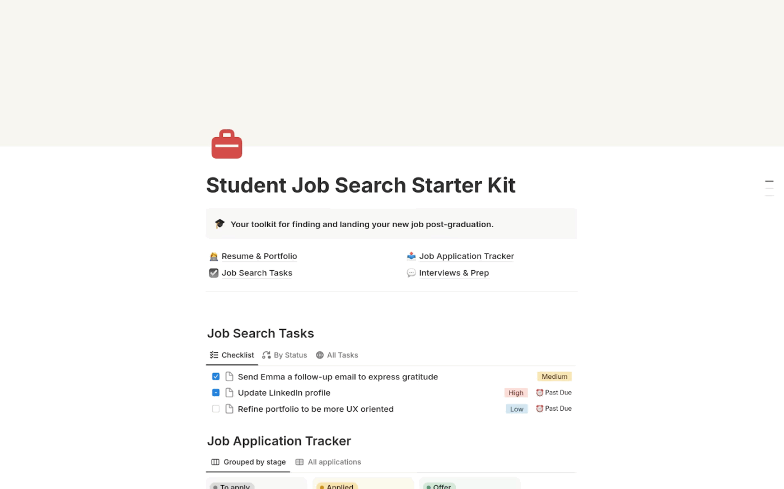Click the graduation cap callout icon

point(220,224)
